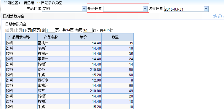This screenshot has height=109, width=224.
Task: Select 210.80 price in the quantity 50 row
Action: pos(85,69)
